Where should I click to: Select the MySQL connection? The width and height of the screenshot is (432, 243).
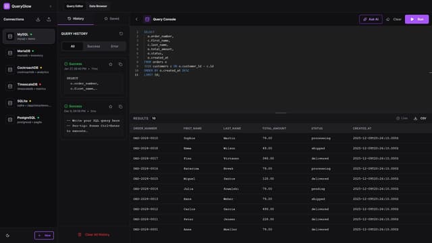pos(28,36)
